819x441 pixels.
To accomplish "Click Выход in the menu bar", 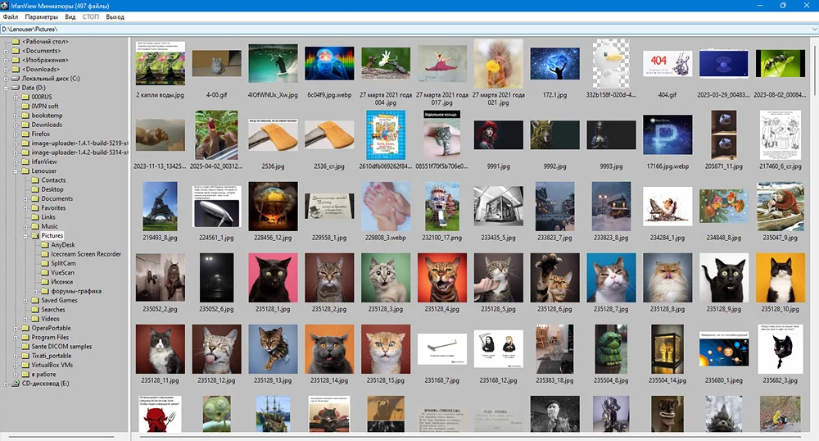I will point(115,16).
